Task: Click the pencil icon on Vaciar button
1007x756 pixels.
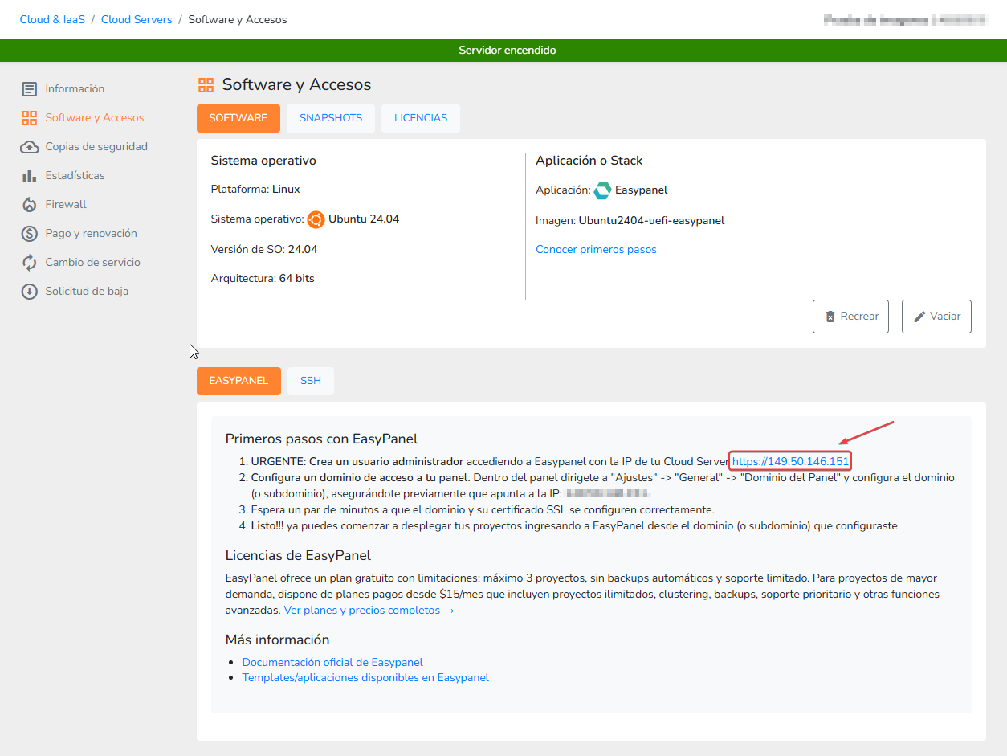Action: point(919,317)
